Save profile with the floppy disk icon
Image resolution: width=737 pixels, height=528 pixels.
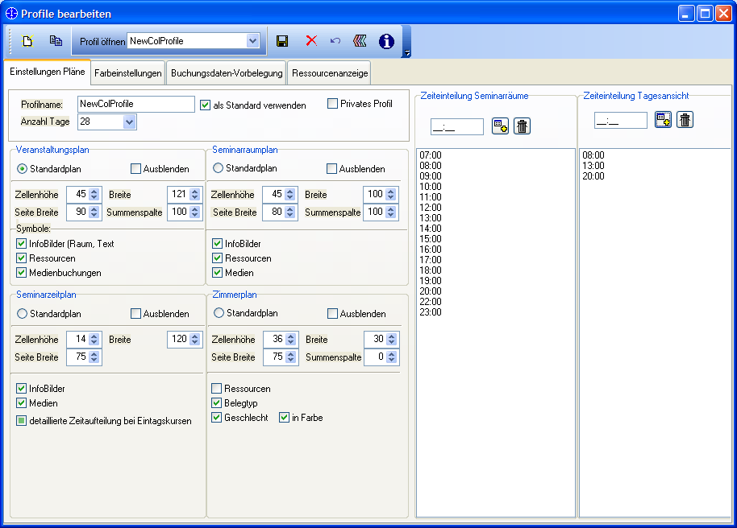point(282,41)
